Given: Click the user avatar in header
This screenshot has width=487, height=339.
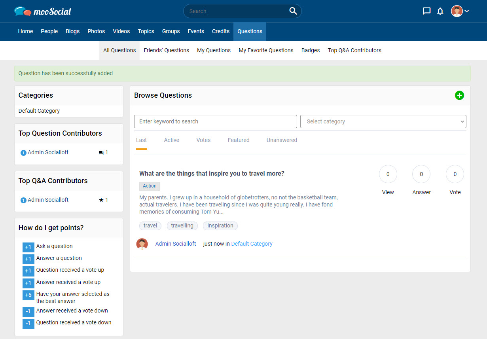Looking at the screenshot, I should point(457,11).
